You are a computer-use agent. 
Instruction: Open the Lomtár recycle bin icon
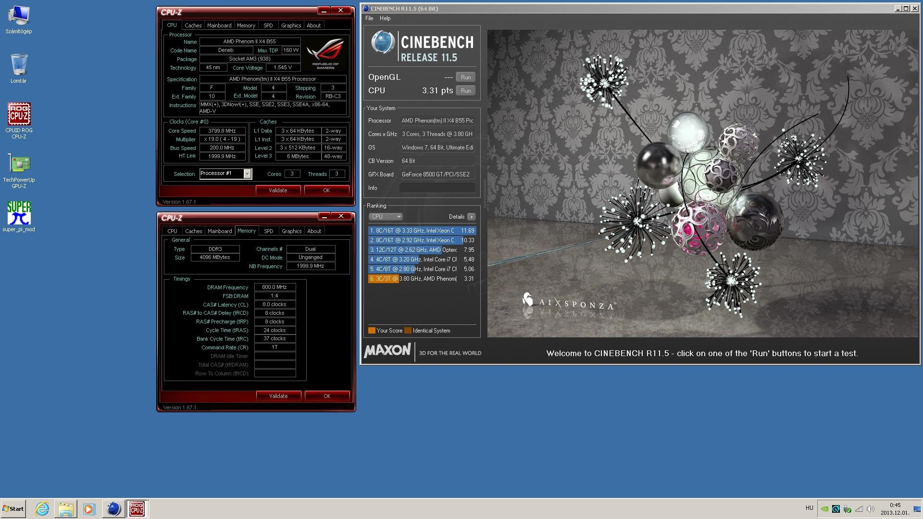pos(18,68)
